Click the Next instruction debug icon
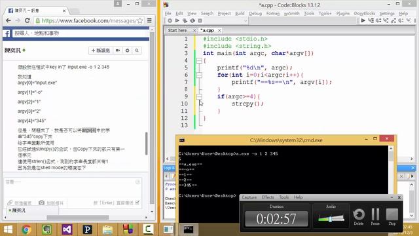The height and width of the screenshot is (236, 419). (x=401, y=20)
